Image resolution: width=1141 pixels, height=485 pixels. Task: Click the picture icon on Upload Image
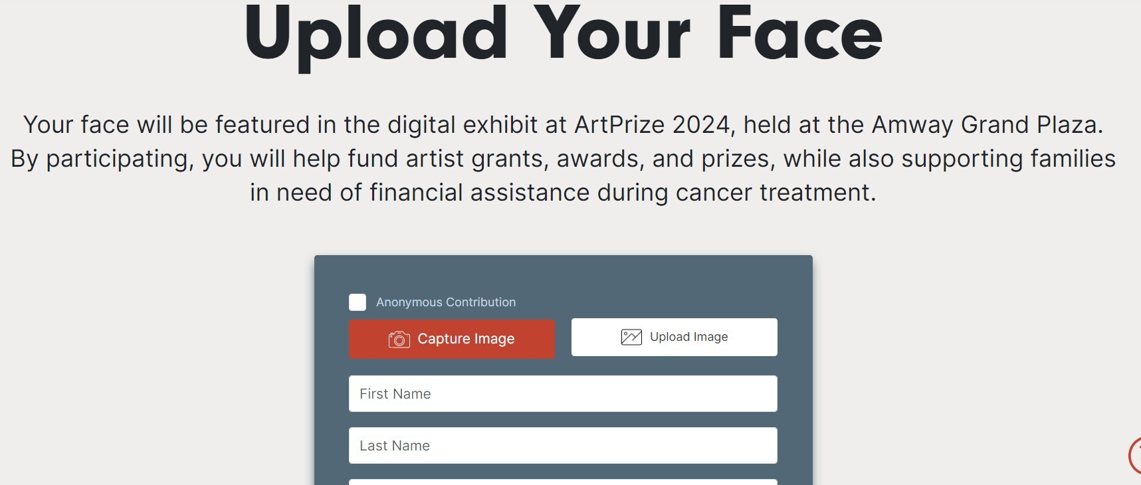click(x=631, y=337)
